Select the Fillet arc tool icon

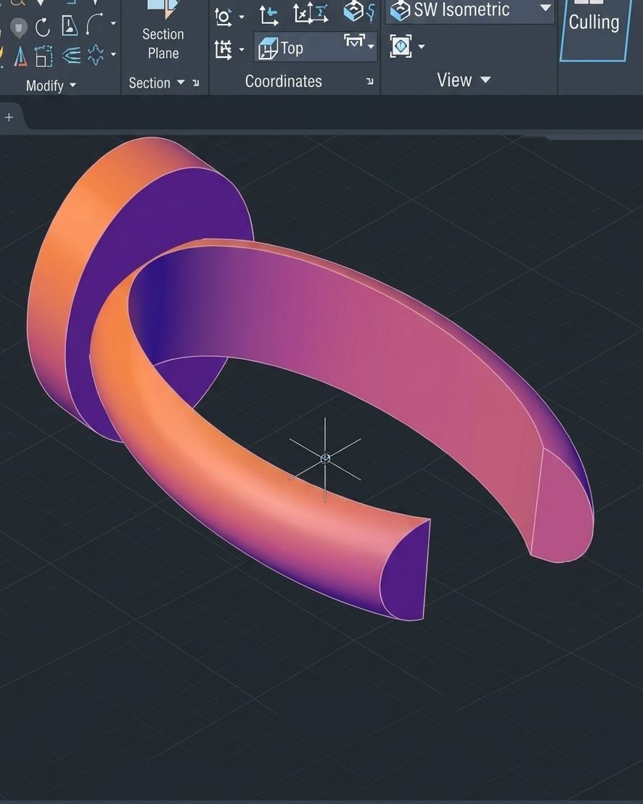pos(94,24)
